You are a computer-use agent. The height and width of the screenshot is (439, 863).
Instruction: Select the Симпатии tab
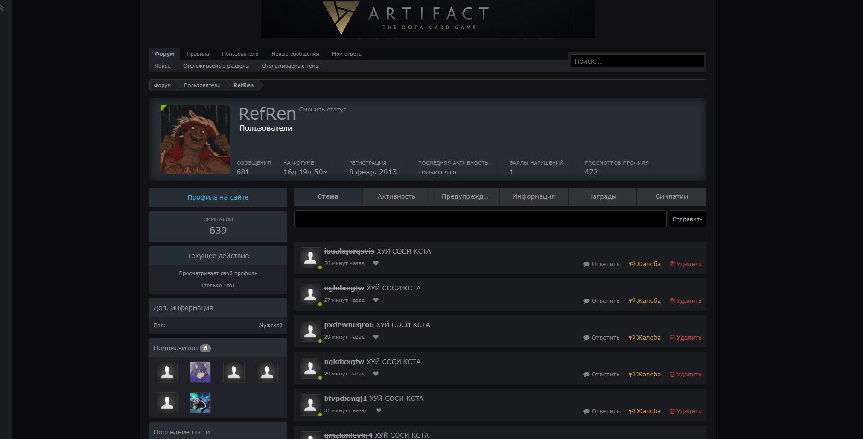coord(671,196)
